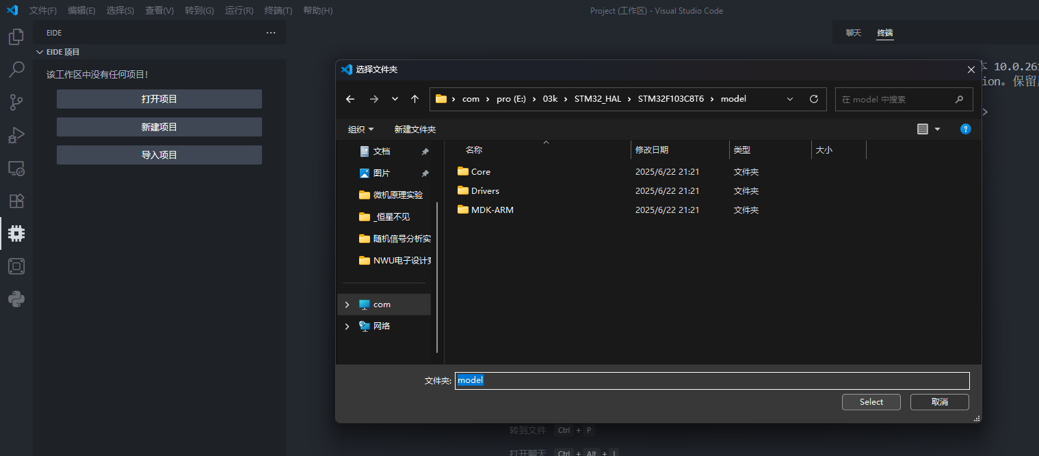Select the MDK-ARM folder in list

pyautogui.click(x=492, y=210)
